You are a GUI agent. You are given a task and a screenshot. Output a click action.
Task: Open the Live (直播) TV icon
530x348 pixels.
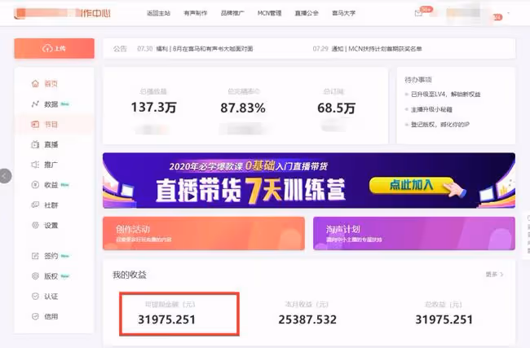tap(35, 144)
